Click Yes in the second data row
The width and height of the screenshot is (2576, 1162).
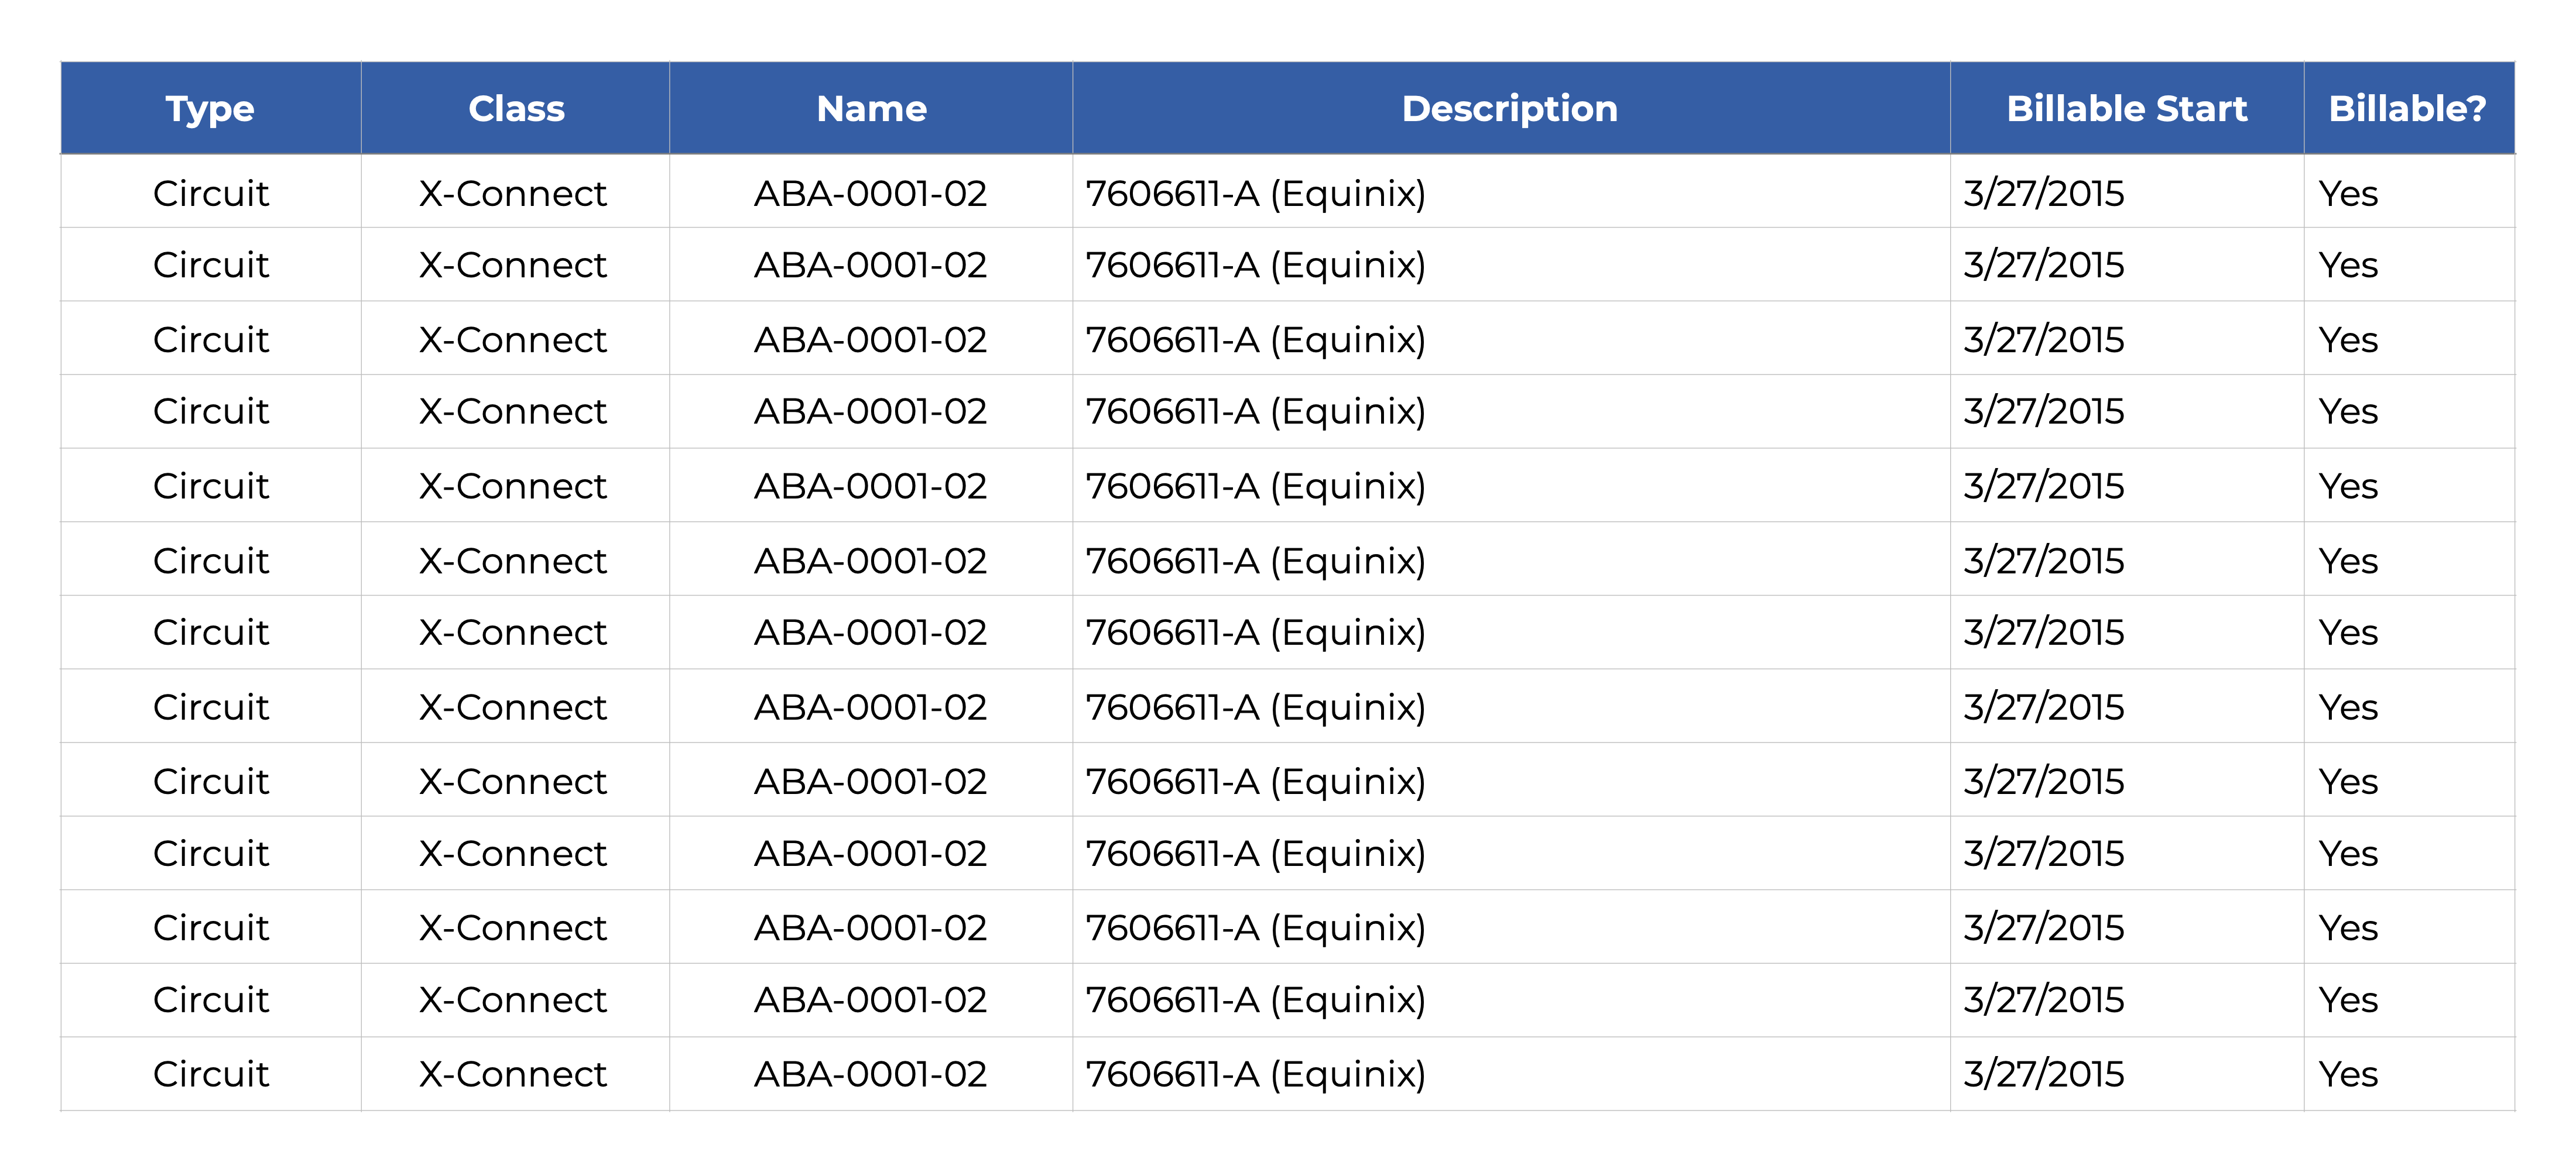point(2348,266)
